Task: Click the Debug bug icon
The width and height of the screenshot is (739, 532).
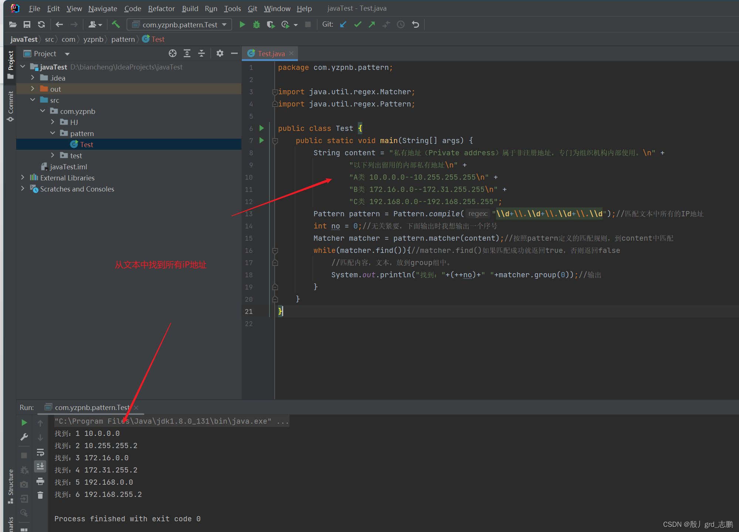Action: tap(256, 25)
